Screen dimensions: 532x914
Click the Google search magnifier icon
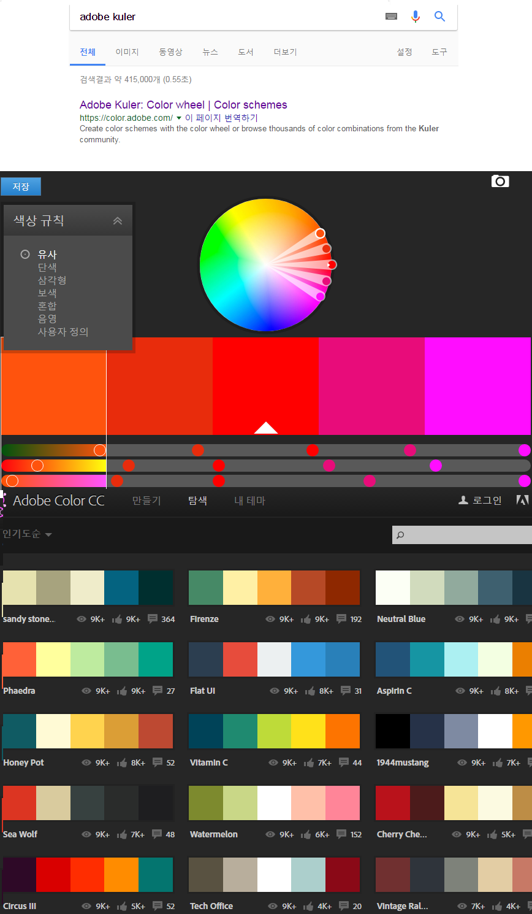coord(439,17)
